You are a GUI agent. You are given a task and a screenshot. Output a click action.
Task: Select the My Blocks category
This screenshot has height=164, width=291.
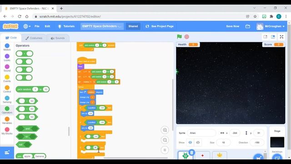point(7,131)
